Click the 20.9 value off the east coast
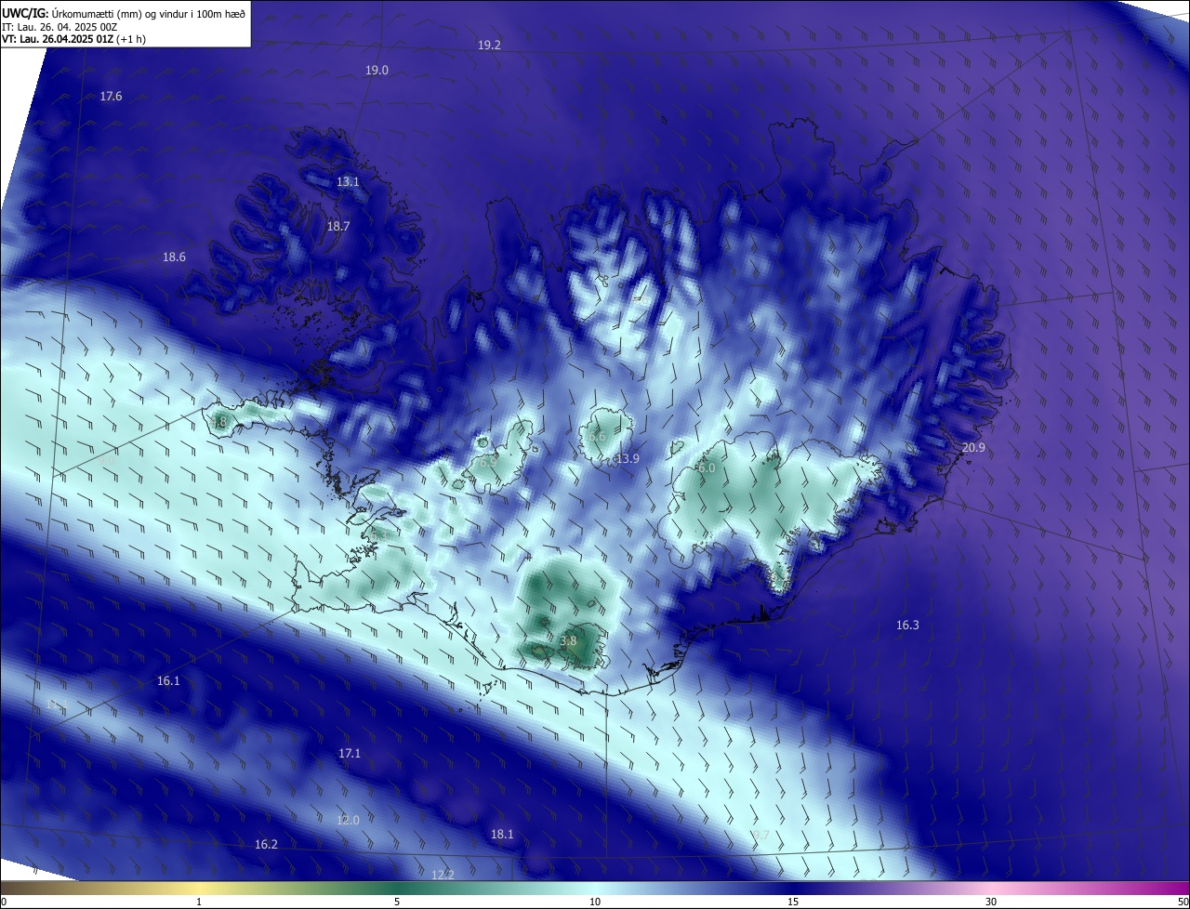The height and width of the screenshot is (909, 1190). click(x=973, y=448)
